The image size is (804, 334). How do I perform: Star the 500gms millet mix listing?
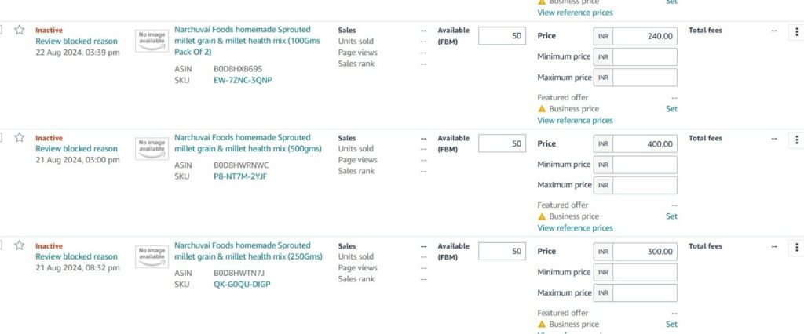20,137
